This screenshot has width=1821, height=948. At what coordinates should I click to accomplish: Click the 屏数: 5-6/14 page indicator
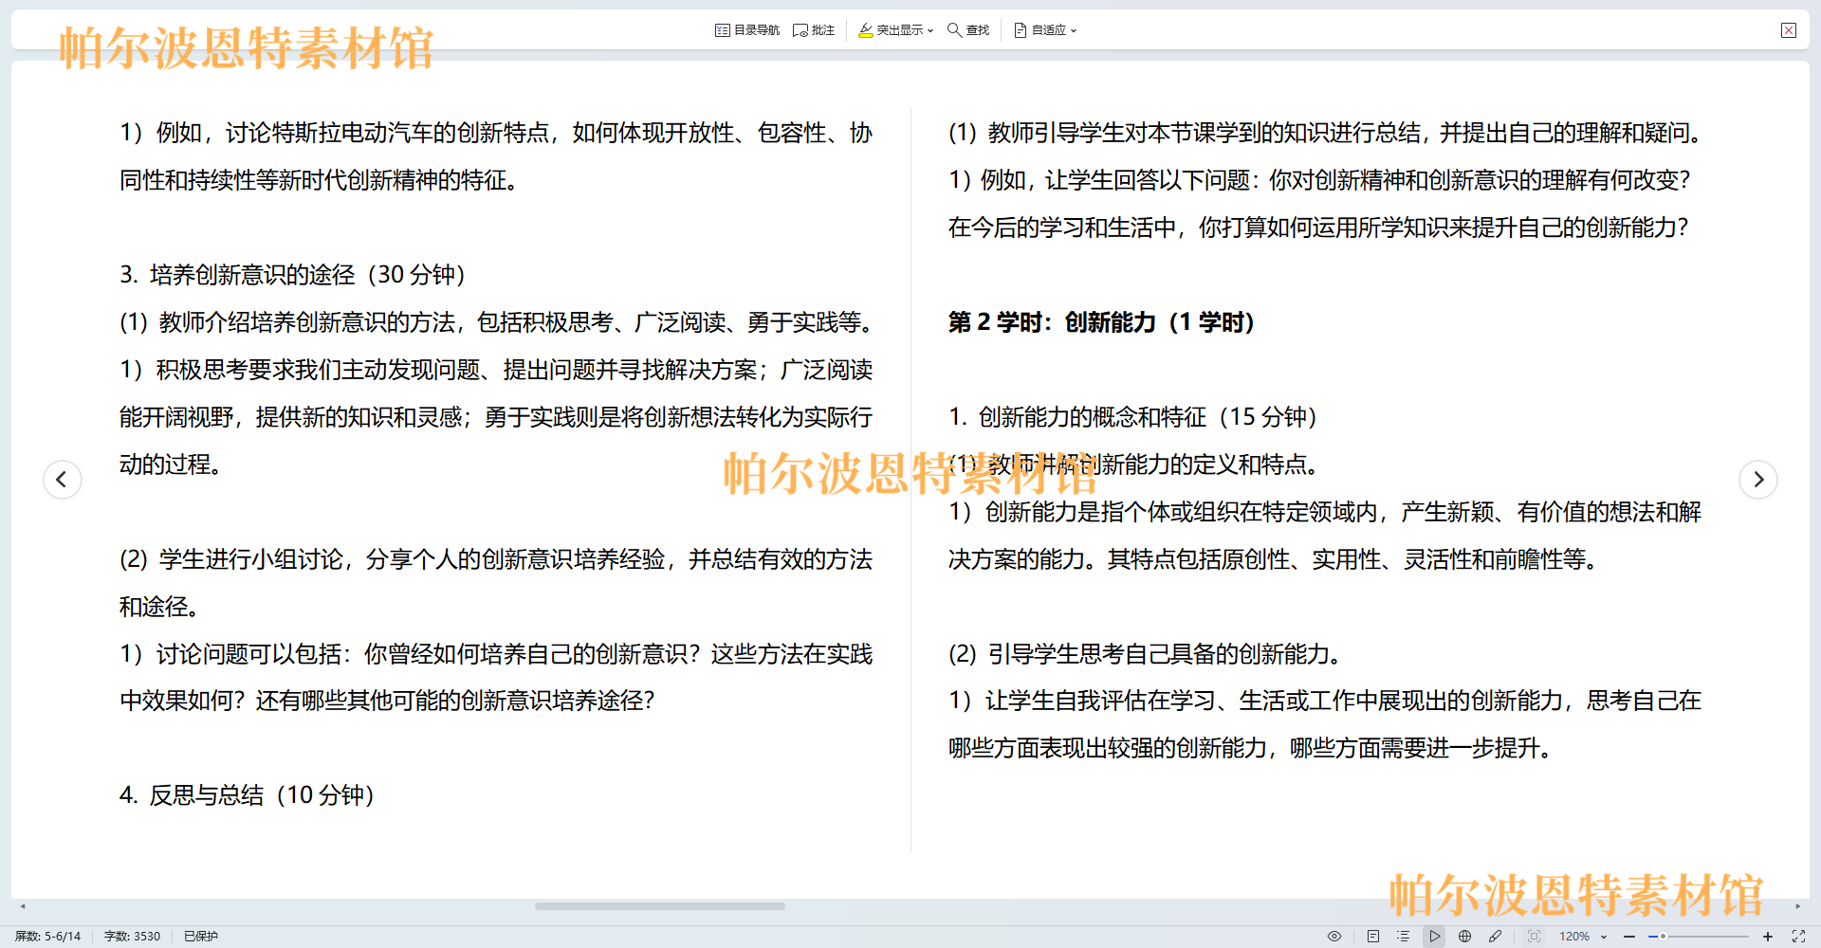pyautogui.click(x=47, y=936)
